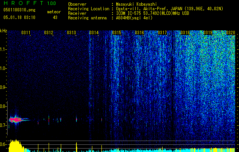The image size is (239, 152).
Task: Click the 0314 time marker
Action: [x=94, y=32]
